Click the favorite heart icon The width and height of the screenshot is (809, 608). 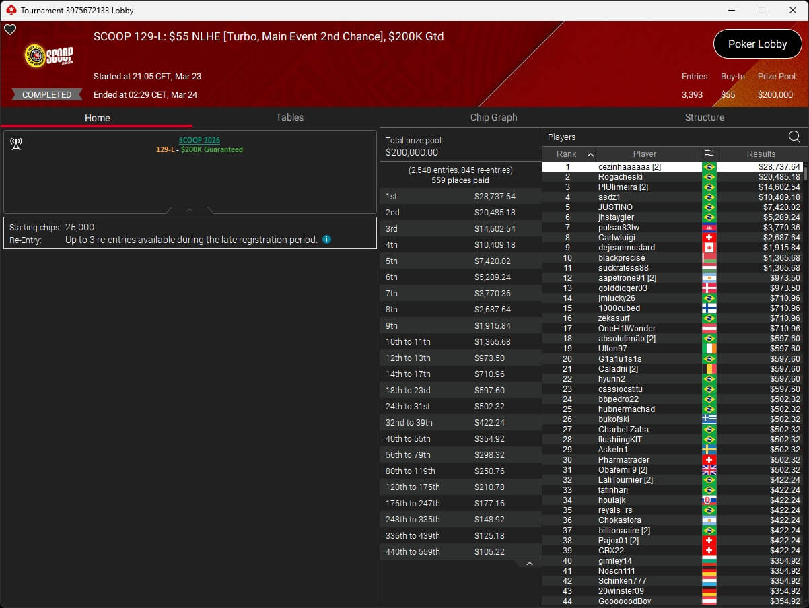point(10,30)
